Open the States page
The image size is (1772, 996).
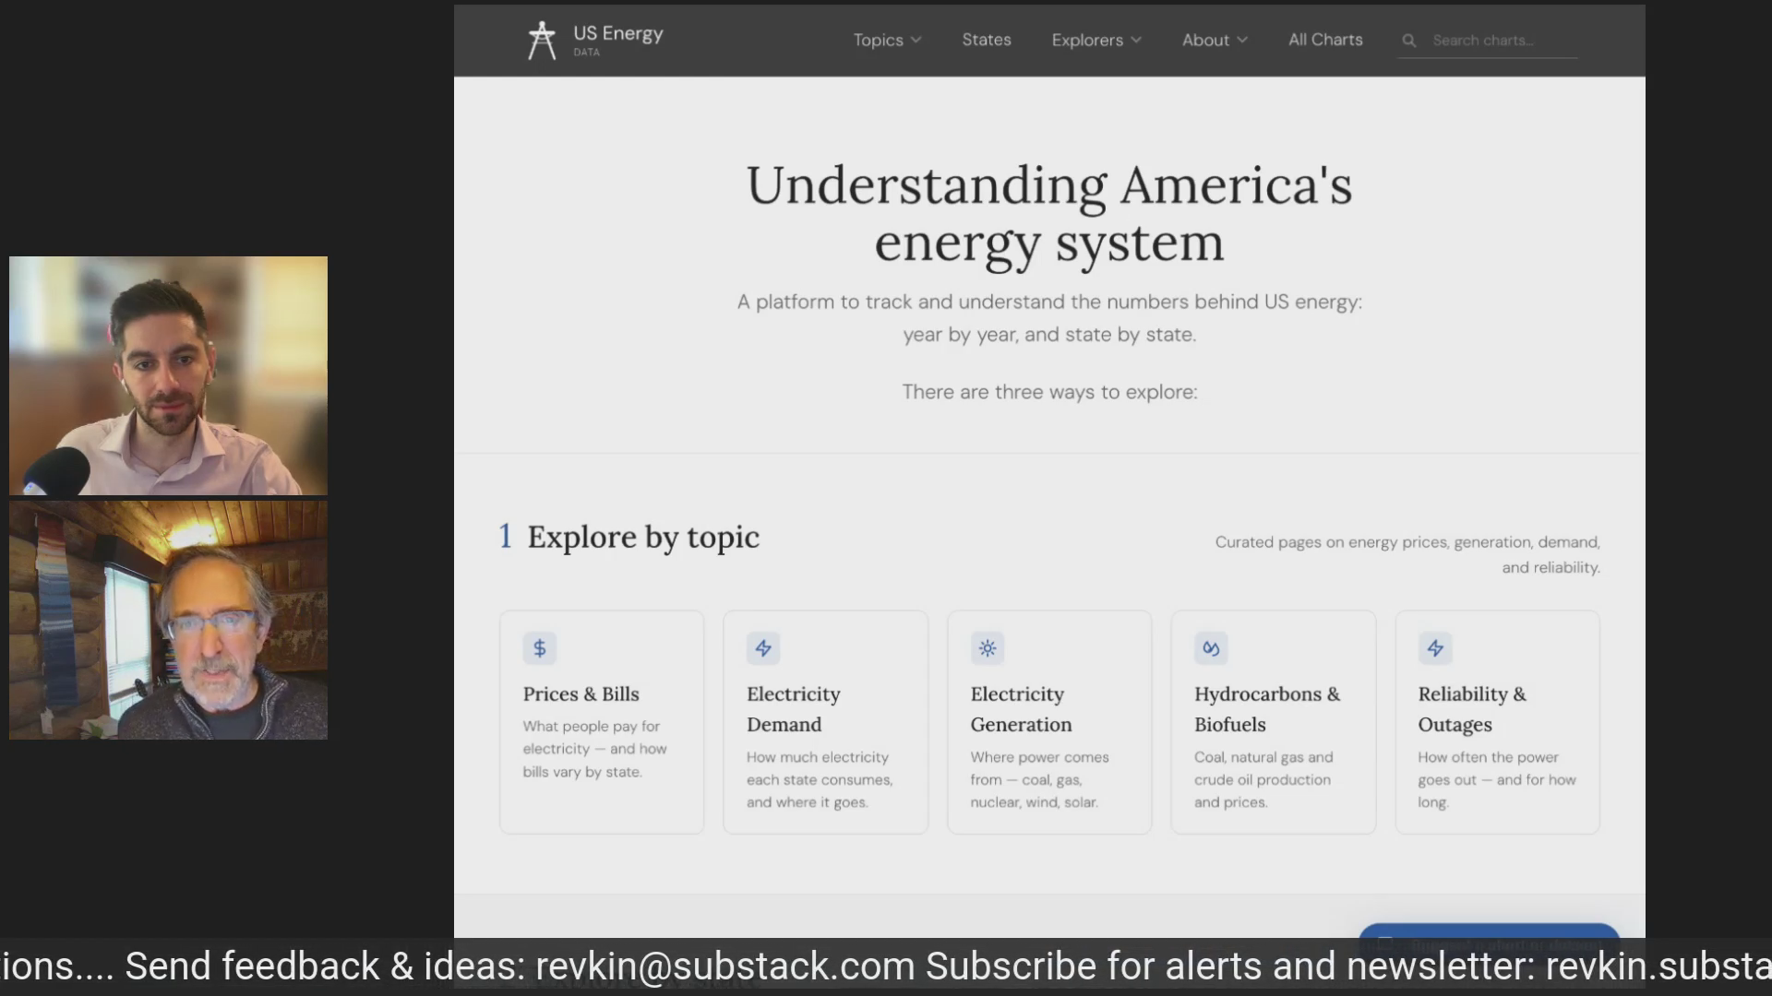[x=987, y=40]
